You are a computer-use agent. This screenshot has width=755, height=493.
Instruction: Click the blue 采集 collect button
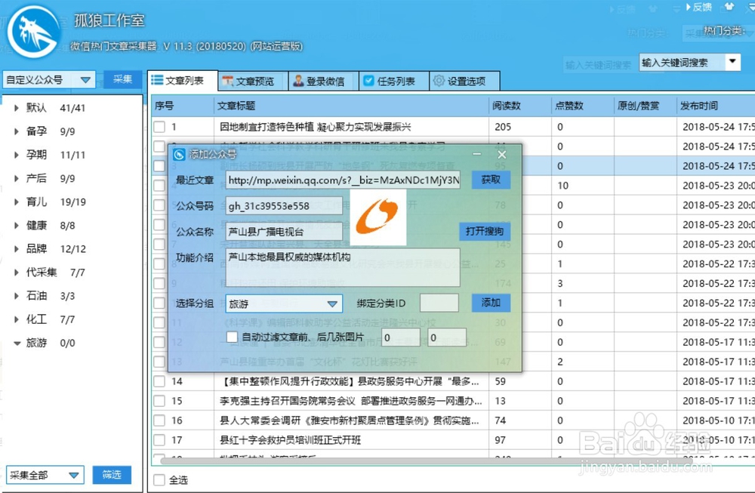point(122,79)
